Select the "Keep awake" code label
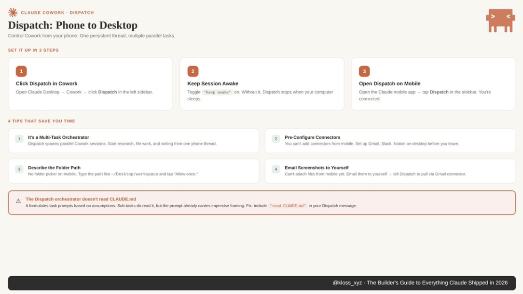 [x=217, y=92]
